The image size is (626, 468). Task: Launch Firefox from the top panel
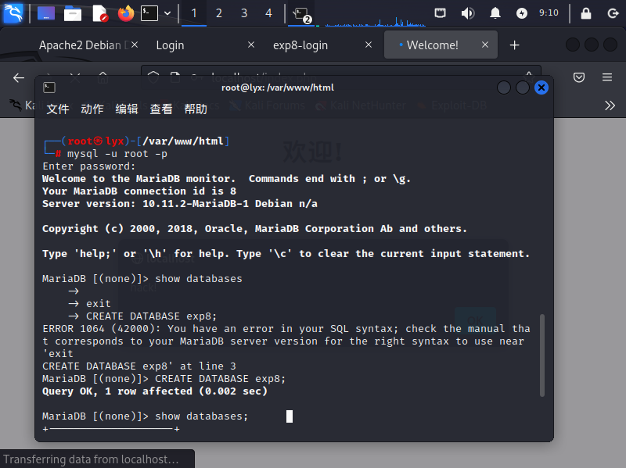126,13
